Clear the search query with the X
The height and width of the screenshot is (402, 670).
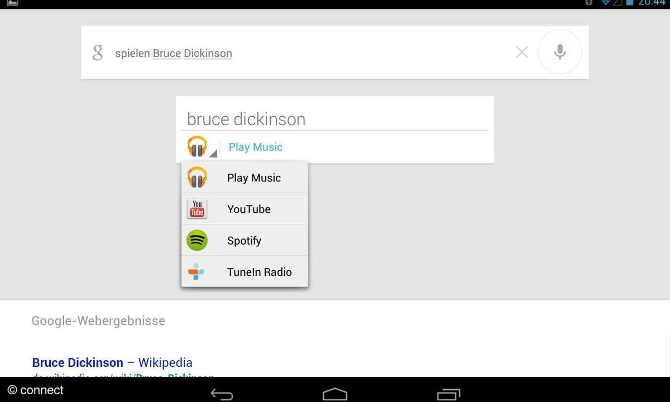522,52
